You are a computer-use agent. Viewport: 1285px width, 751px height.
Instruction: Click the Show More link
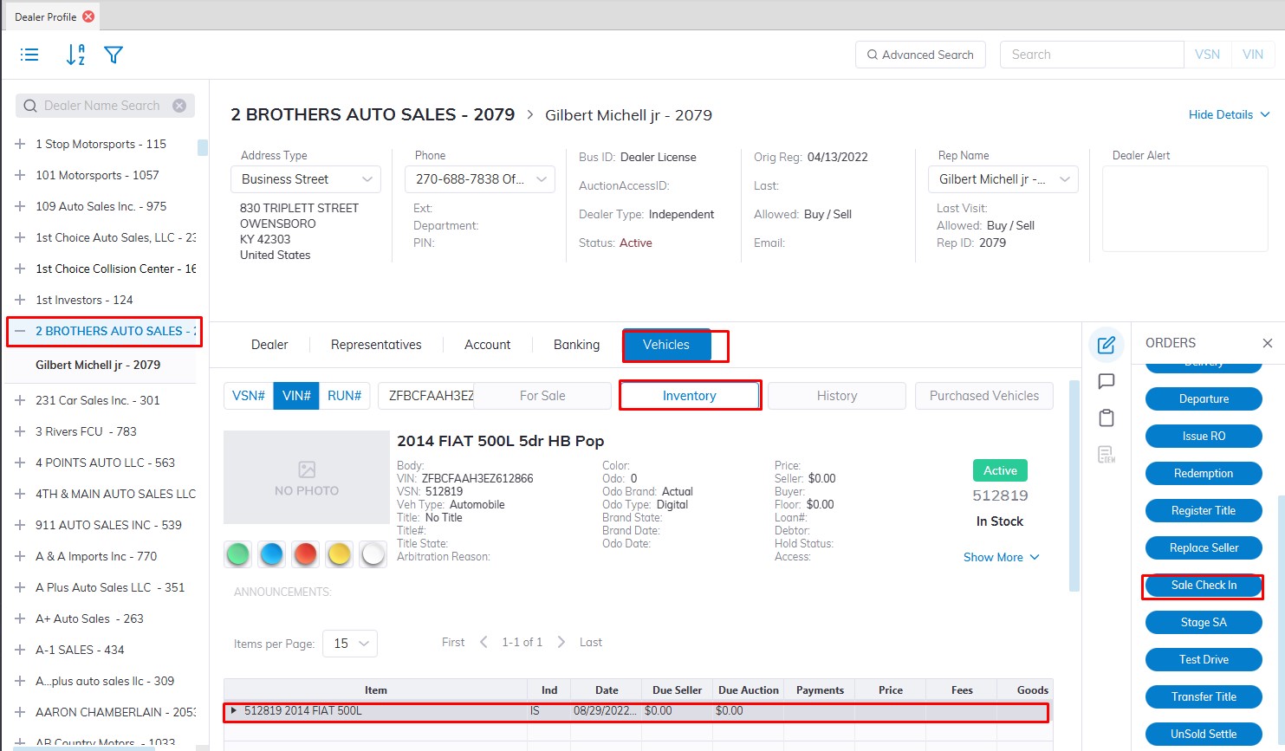pyautogui.click(x=1001, y=557)
